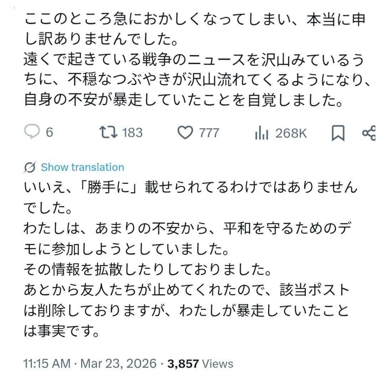Click the 3,857 Views label
The image size is (384, 375).
(x=201, y=364)
